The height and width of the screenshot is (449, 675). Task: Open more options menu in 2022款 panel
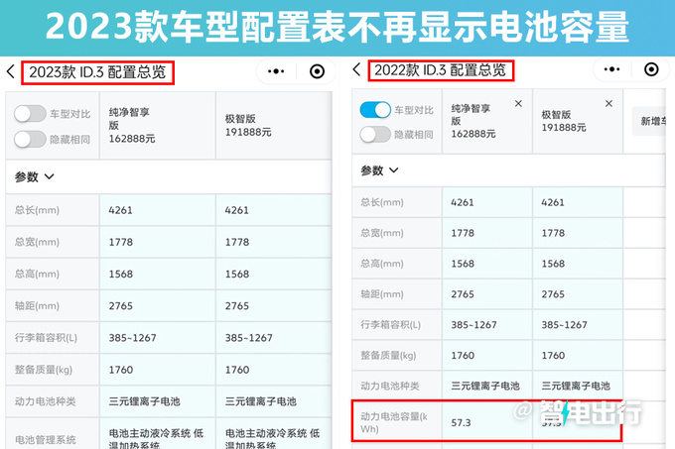pyautogui.click(x=611, y=69)
